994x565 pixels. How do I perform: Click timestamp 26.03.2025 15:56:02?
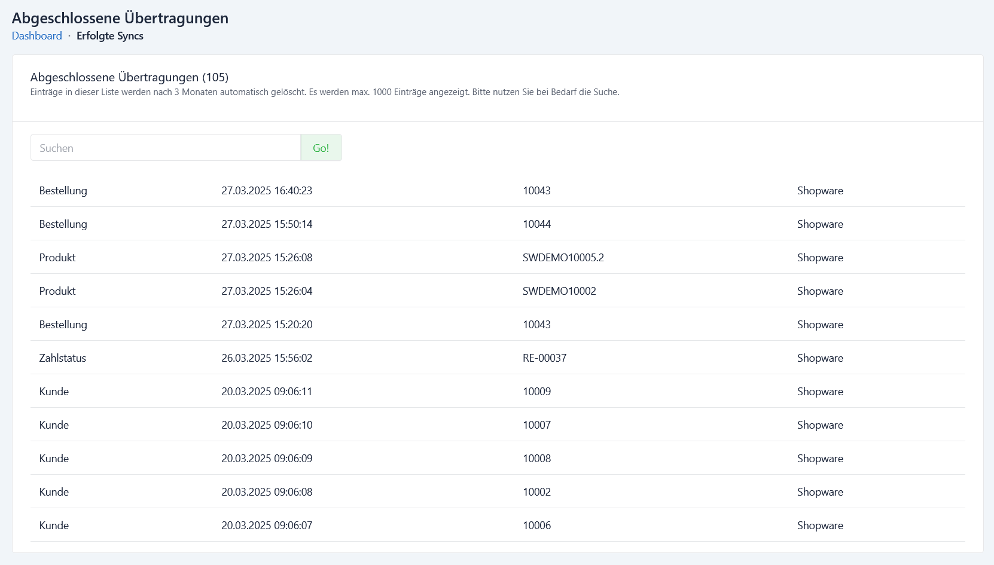click(x=267, y=358)
